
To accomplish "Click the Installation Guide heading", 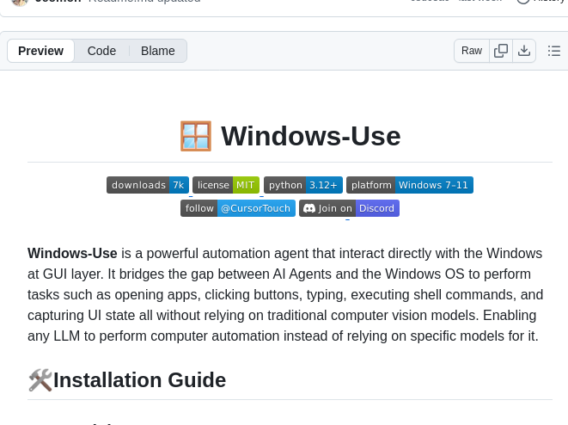I will (139, 380).
